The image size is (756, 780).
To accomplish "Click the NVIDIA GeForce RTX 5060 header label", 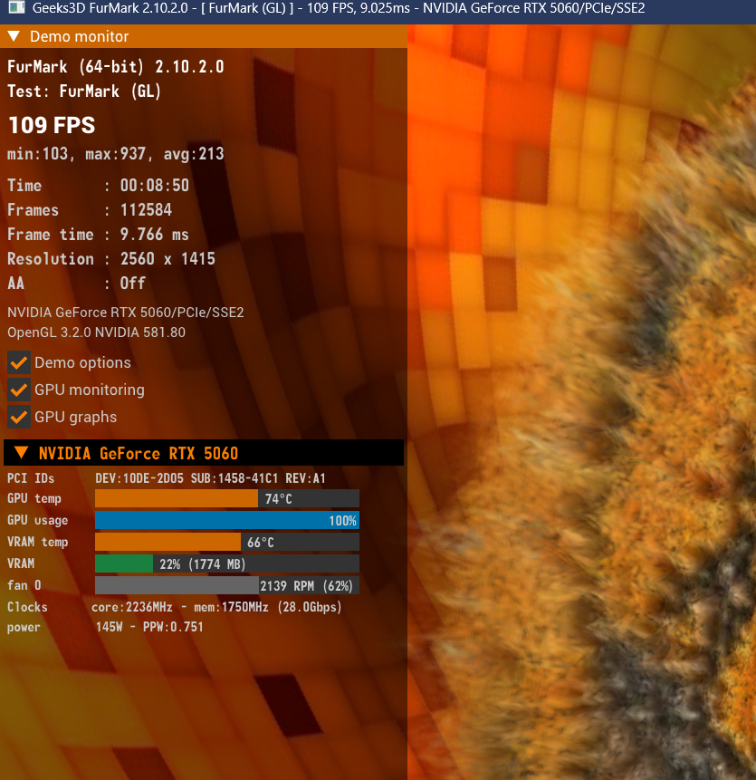I will [x=138, y=453].
